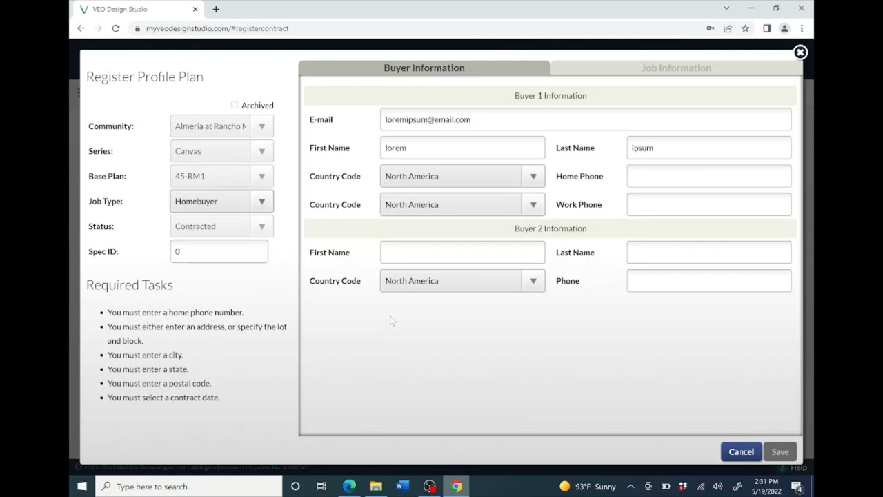883x497 pixels.
Task: Switch to the Buyer Information tab
Action: click(x=424, y=68)
